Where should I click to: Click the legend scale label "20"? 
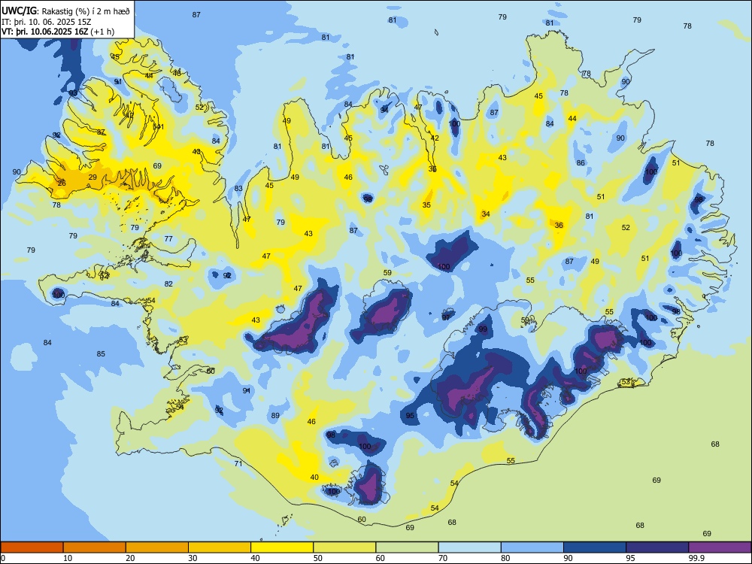(130, 558)
